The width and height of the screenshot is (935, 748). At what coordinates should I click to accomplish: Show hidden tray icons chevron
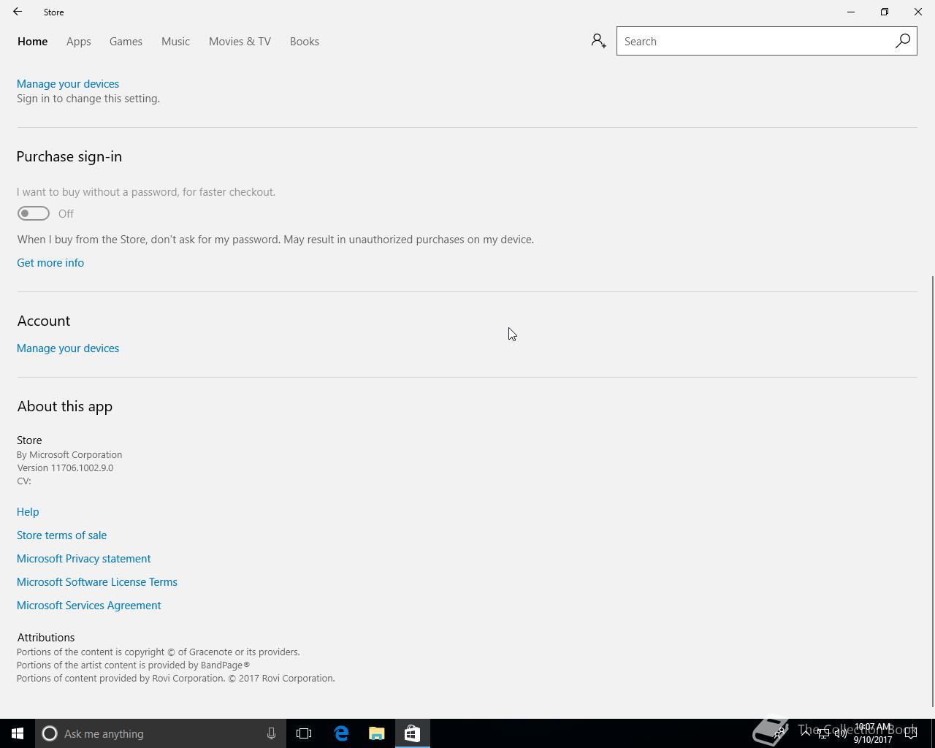click(805, 733)
